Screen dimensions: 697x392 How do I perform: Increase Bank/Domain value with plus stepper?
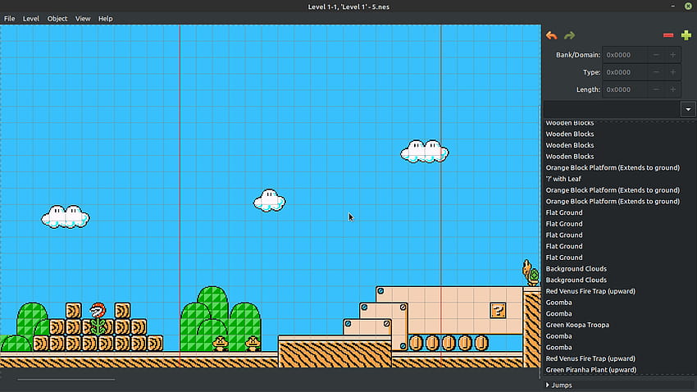tap(673, 55)
